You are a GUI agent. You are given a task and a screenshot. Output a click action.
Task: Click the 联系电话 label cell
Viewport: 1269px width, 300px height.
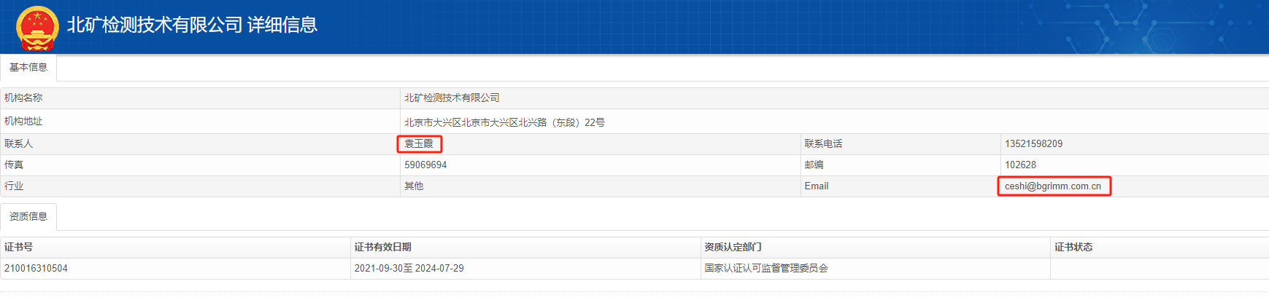coord(900,143)
